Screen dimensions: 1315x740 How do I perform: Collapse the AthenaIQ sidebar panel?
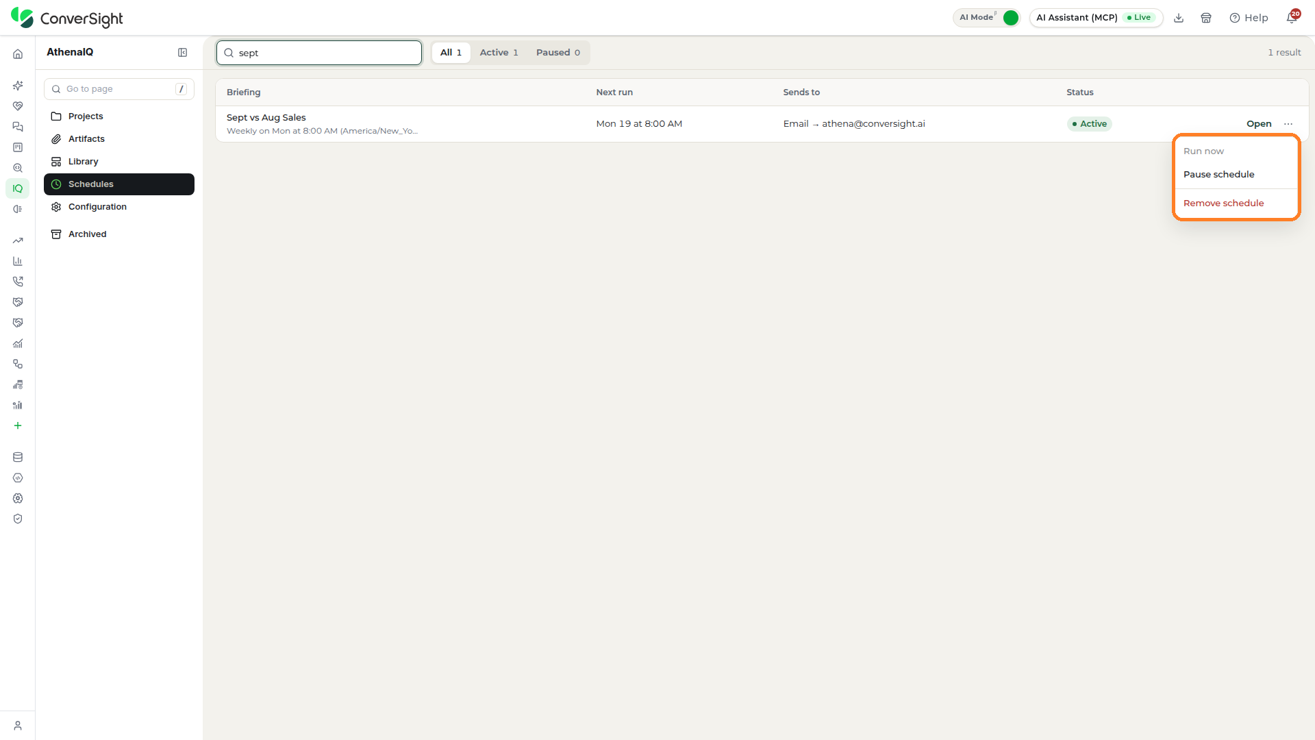(x=182, y=53)
